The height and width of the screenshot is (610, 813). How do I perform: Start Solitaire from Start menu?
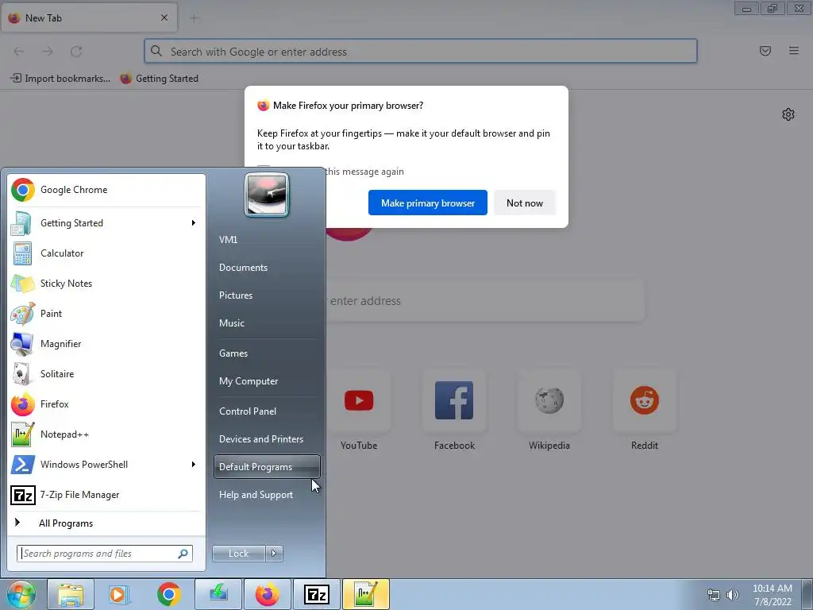[106, 374]
